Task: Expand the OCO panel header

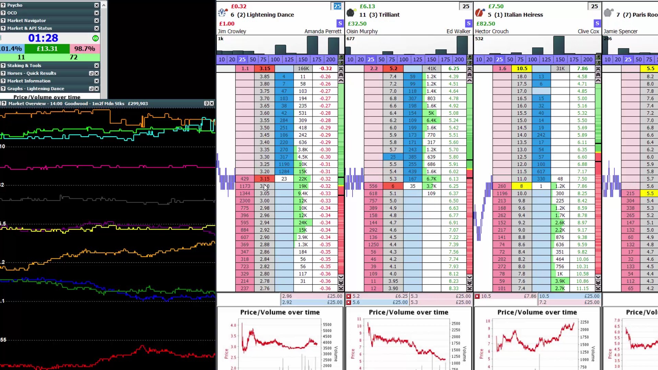Action: [x=50, y=13]
